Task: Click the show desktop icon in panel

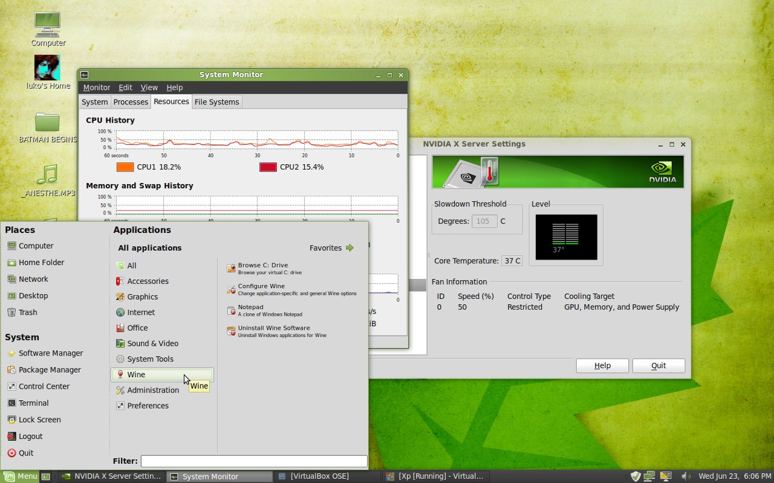Action: (x=45, y=476)
